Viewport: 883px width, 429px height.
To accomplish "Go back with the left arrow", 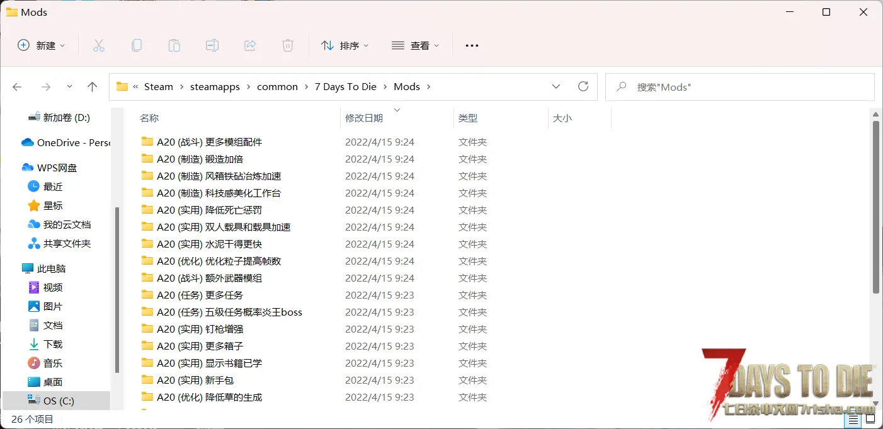I will pos(18,87).
